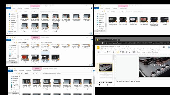Viewport: 170px width, 95px height.
Task: Click Riproduci in the Romanita_Procedural_Chapter window
Action: pos(37,69)
